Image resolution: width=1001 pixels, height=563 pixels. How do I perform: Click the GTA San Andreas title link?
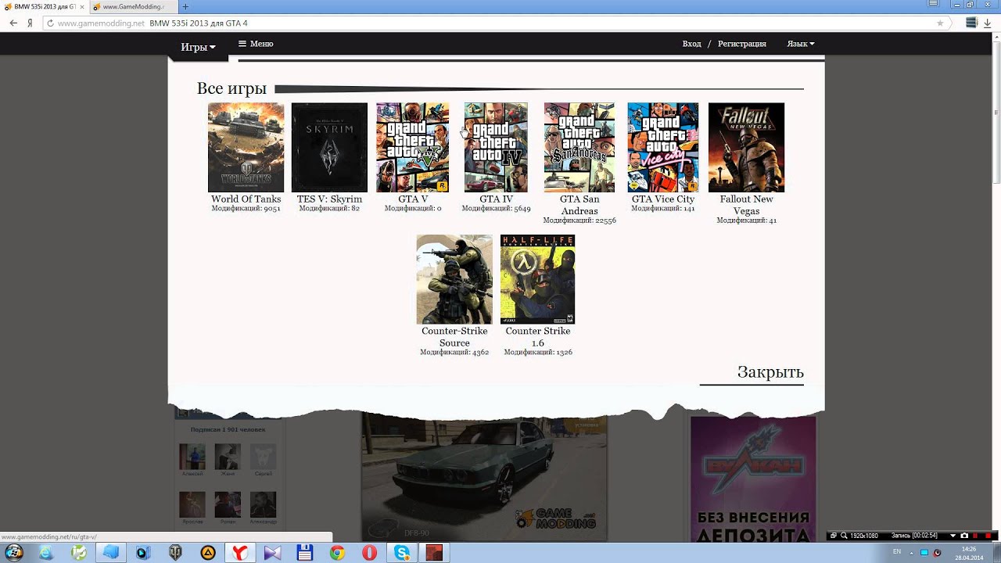tap(579, 205)
